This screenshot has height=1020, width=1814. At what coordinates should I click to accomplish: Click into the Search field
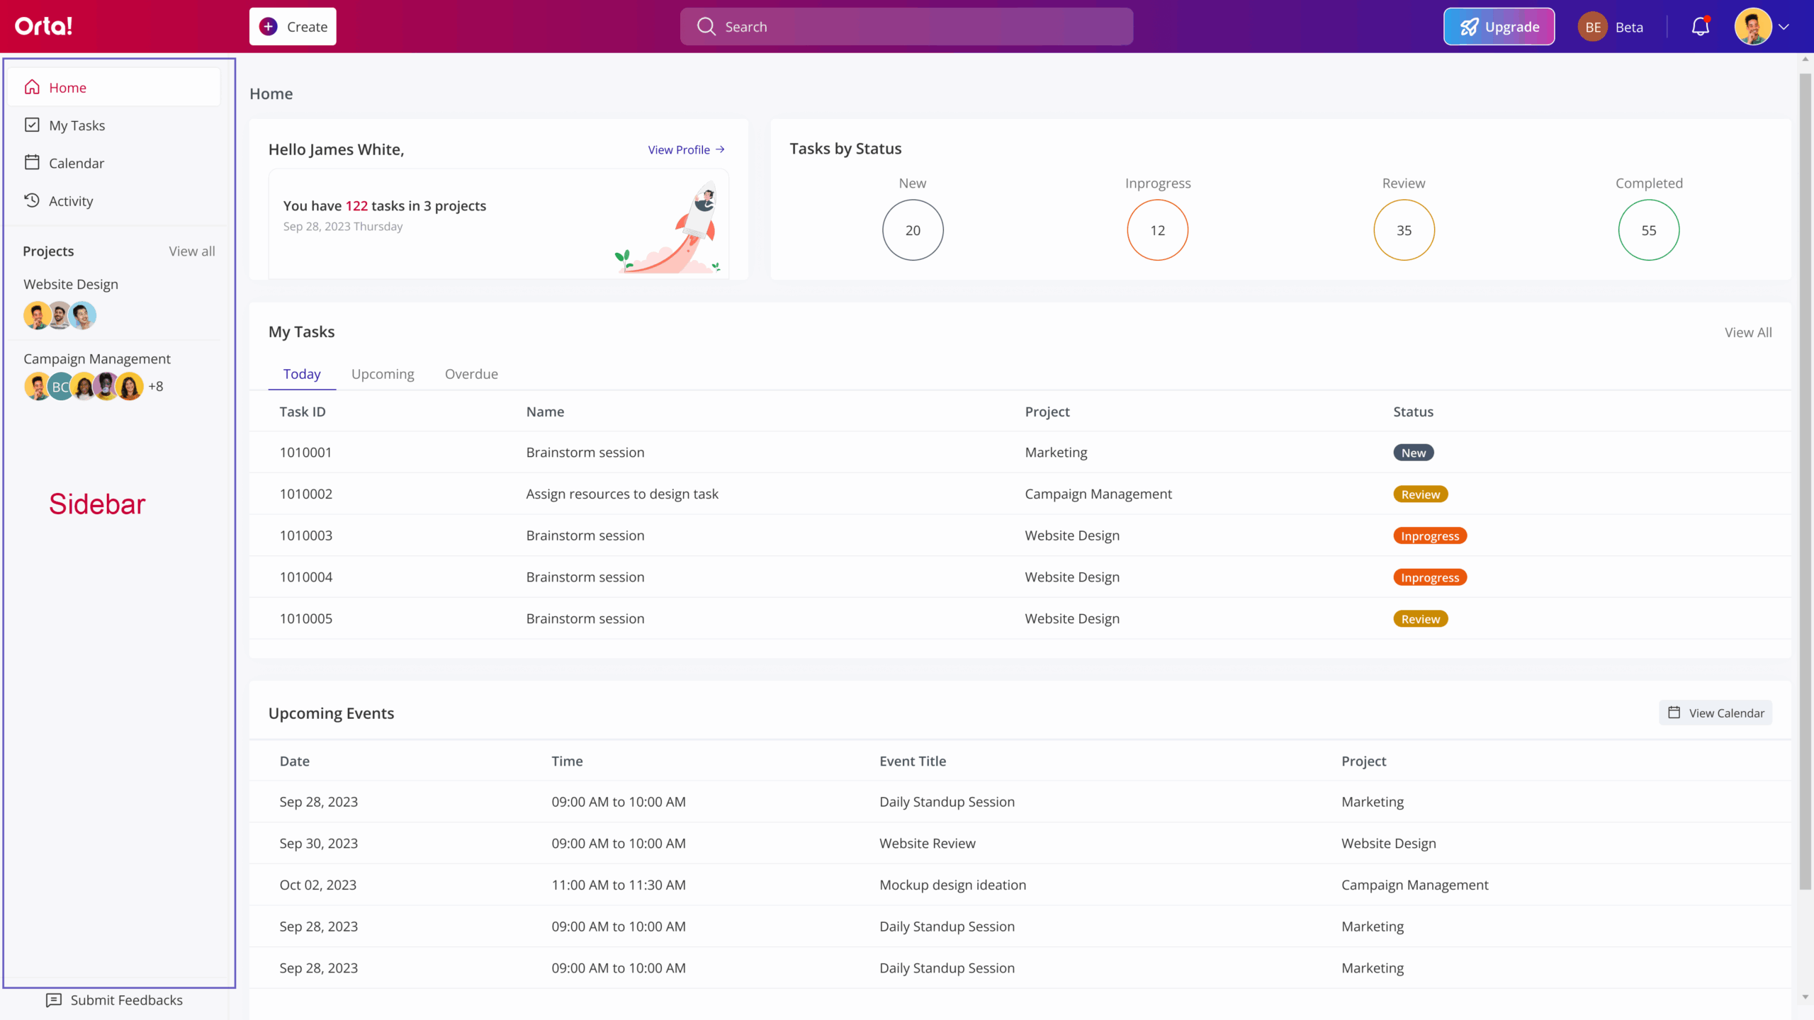906,27
